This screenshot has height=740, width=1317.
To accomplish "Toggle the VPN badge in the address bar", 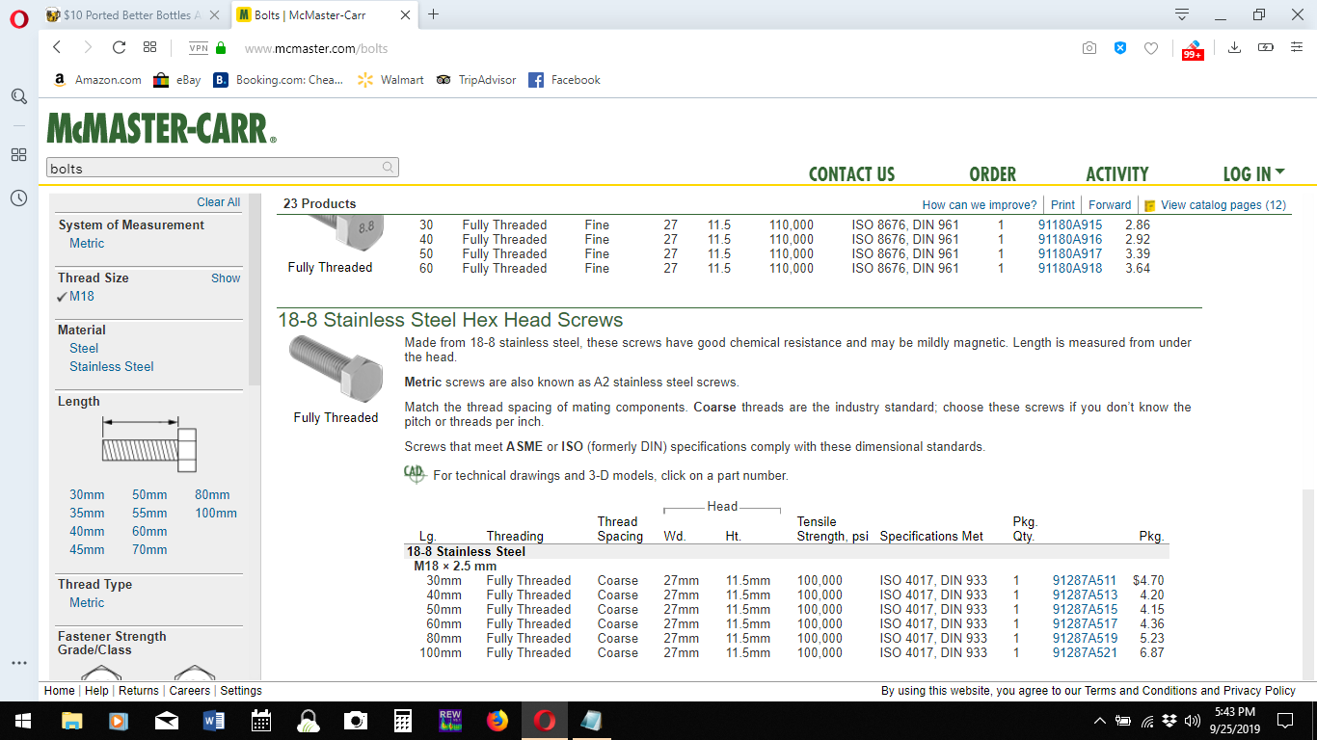I will pos(199,48).
